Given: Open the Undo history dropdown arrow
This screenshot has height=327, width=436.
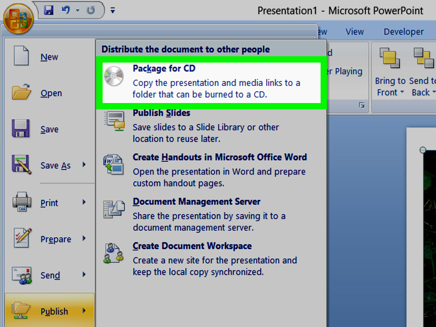Looking at the screenshot, I should pyautogui.click(x=77, y=11).
